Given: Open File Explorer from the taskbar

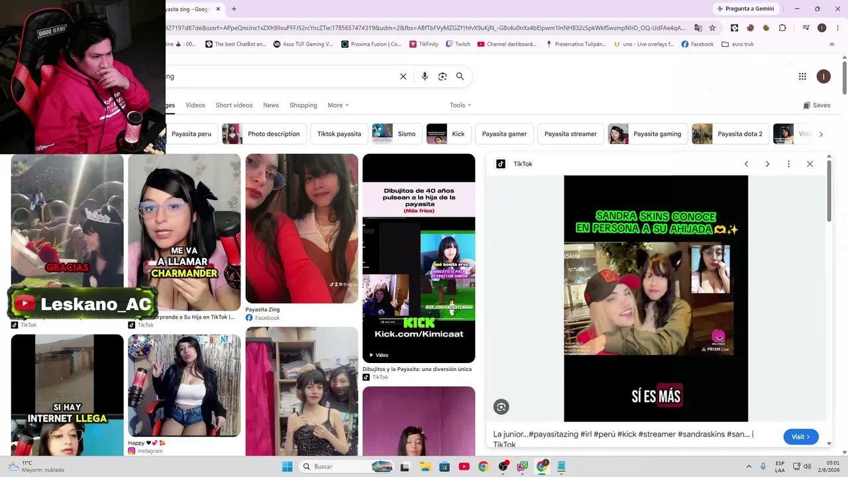Looking at the screenshot, I should point(425,466).
